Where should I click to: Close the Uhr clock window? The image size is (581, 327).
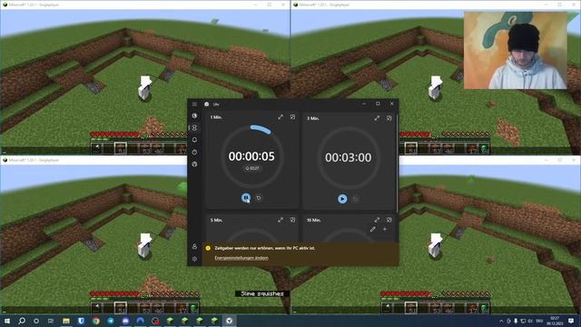(391, 104)
